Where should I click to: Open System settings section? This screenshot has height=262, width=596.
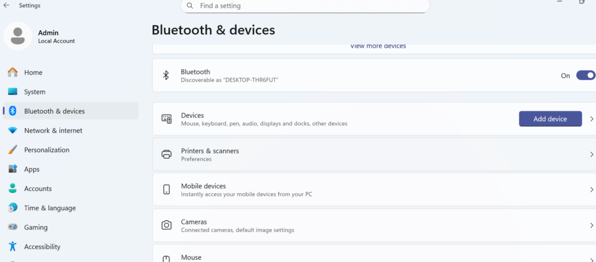(70, 92)
